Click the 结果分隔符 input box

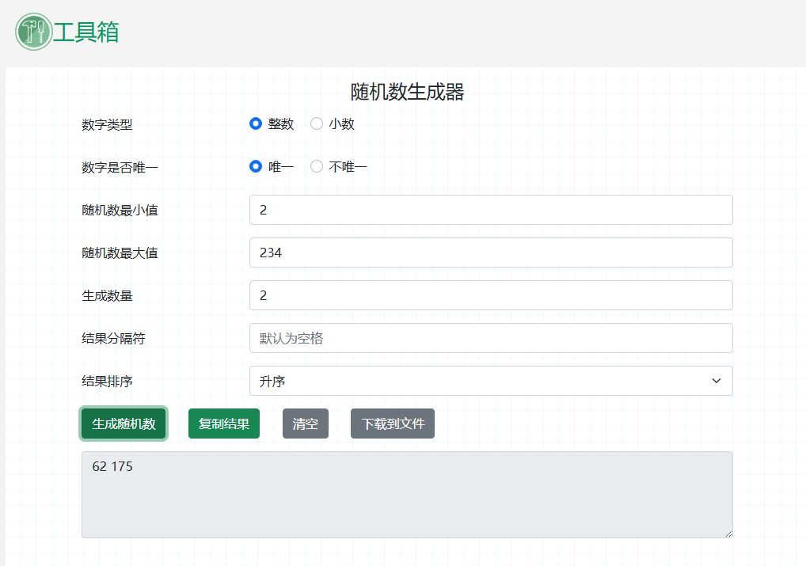[491, 338]
